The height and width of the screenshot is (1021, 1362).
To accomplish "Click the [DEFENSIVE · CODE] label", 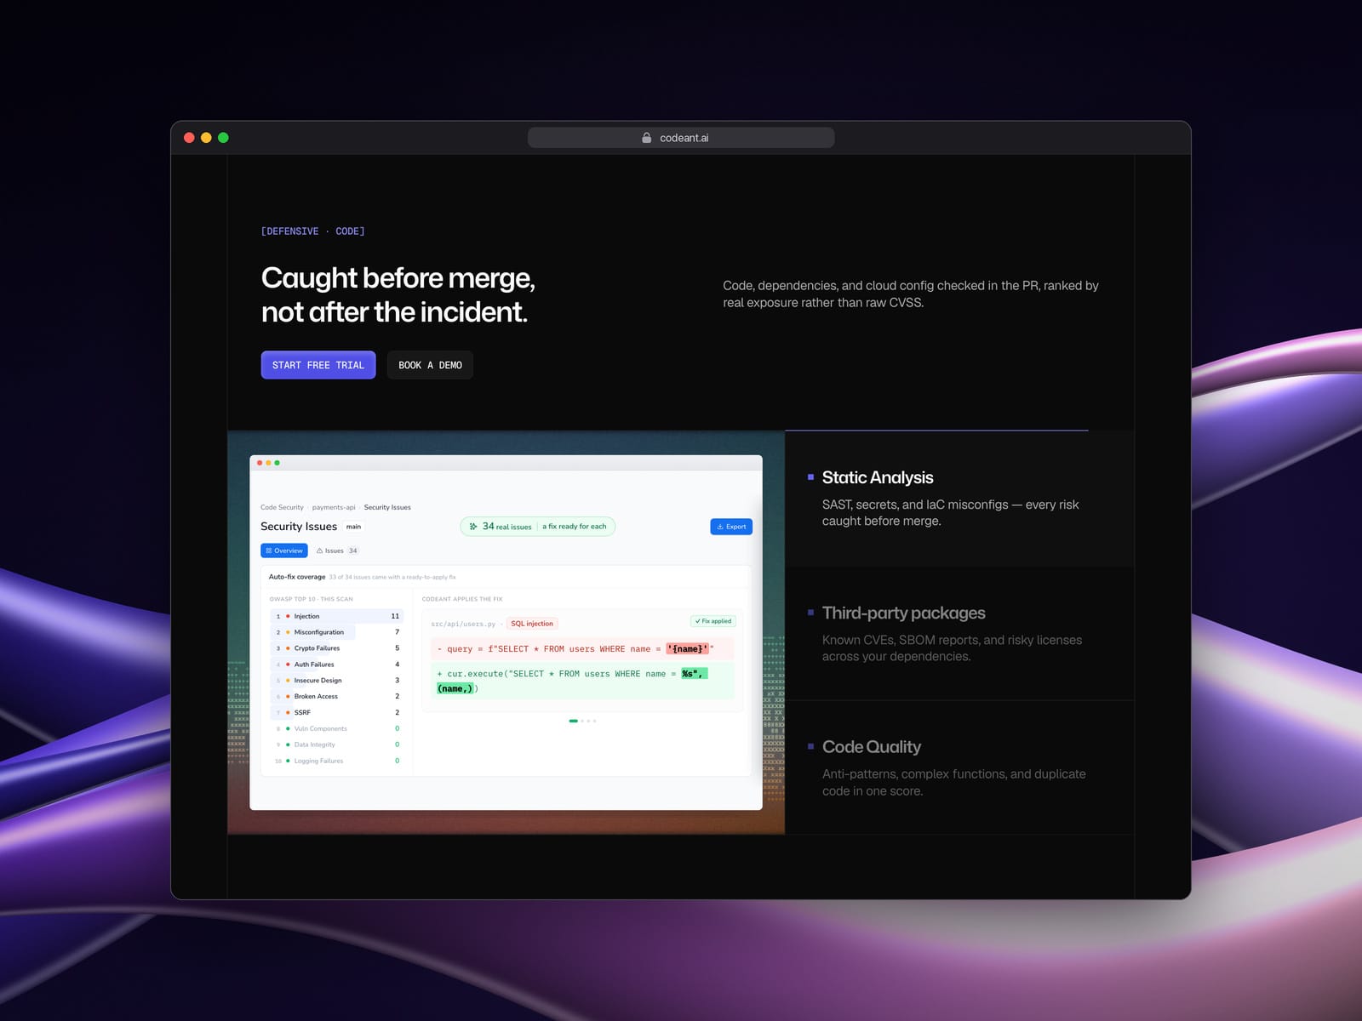I will point(313,231).
